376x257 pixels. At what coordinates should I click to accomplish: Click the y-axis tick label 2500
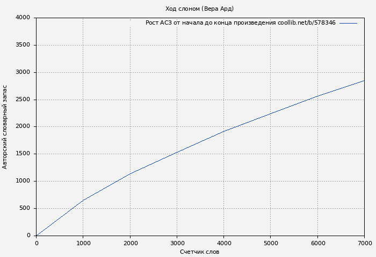coord(23,100)
